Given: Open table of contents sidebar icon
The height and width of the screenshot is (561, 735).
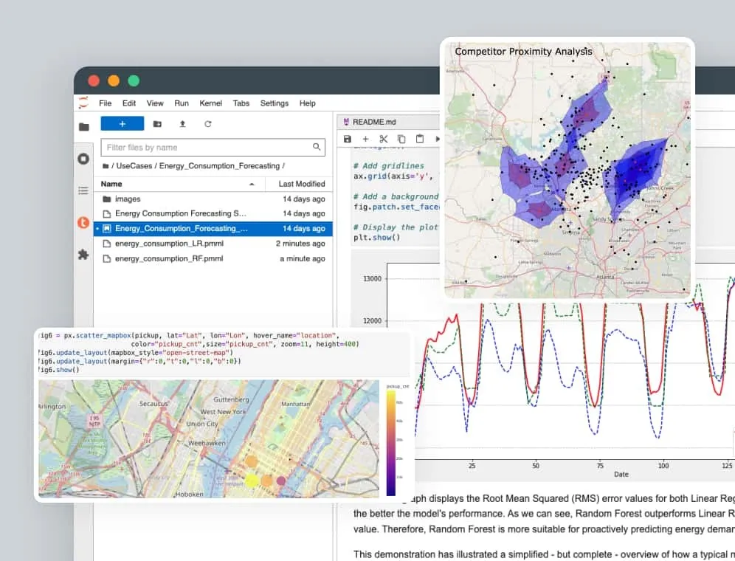Looking at the screenshot, I should tap(83, 190).
